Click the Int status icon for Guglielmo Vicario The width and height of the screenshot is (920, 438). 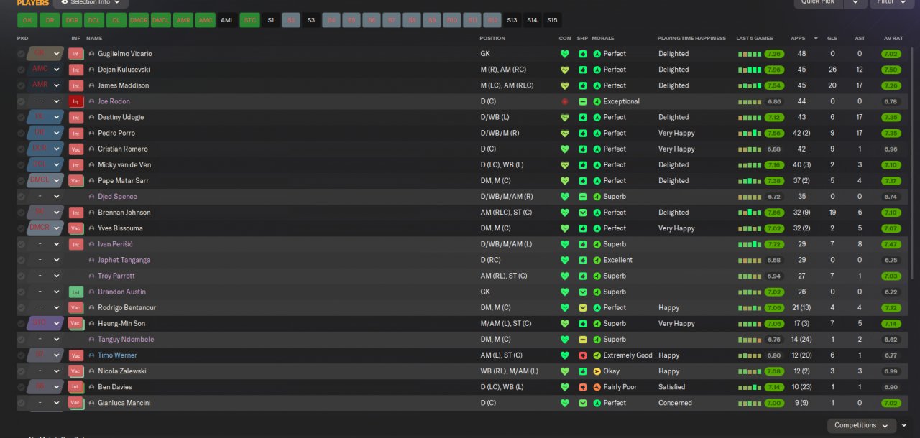(x=75, y=54)
